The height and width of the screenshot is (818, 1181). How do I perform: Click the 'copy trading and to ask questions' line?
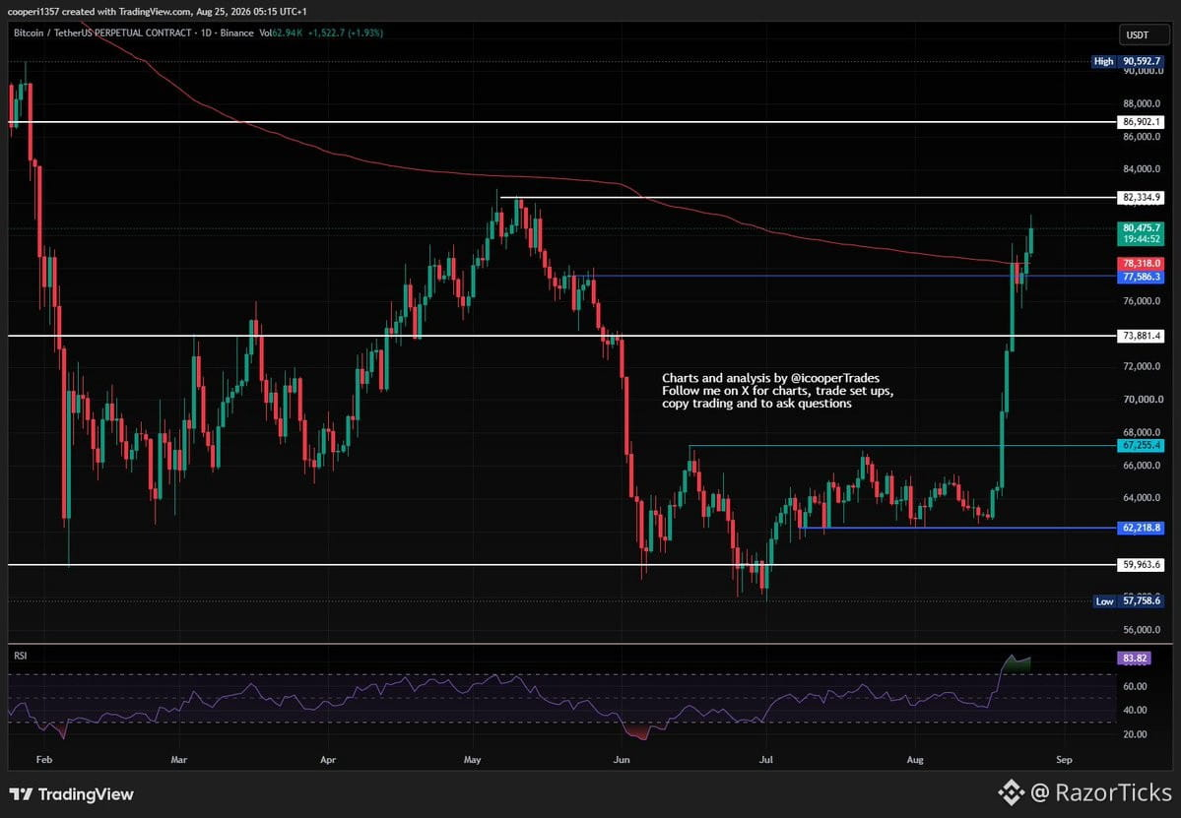756,405
